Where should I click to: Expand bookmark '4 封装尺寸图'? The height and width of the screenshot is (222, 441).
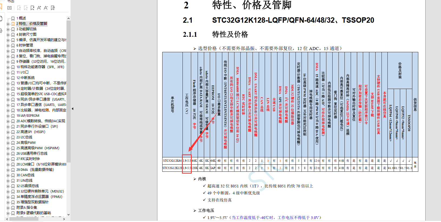point(8,35)
